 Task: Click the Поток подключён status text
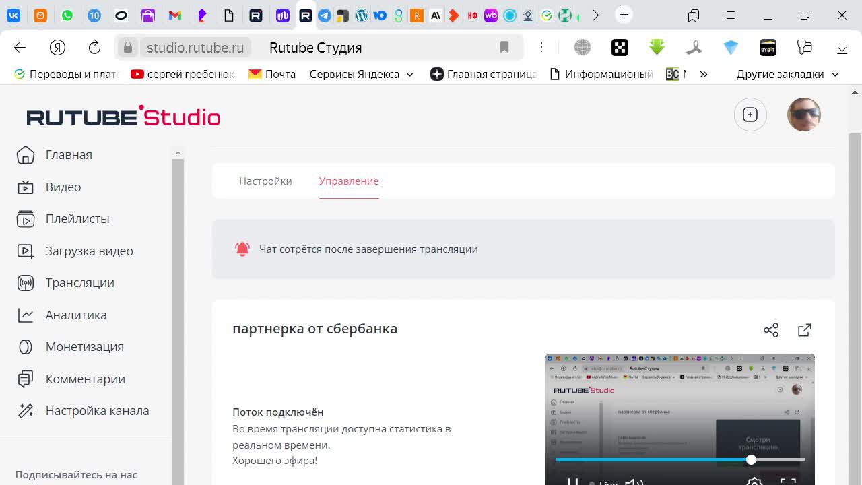(x=278, y=412)
